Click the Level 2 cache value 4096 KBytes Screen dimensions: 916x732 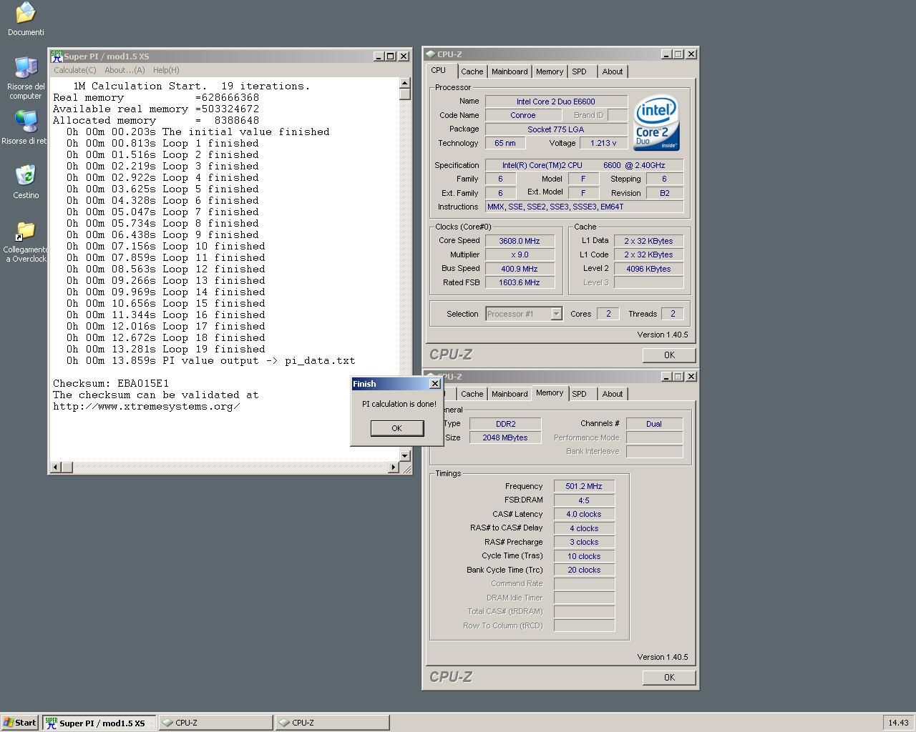[648, 269]
